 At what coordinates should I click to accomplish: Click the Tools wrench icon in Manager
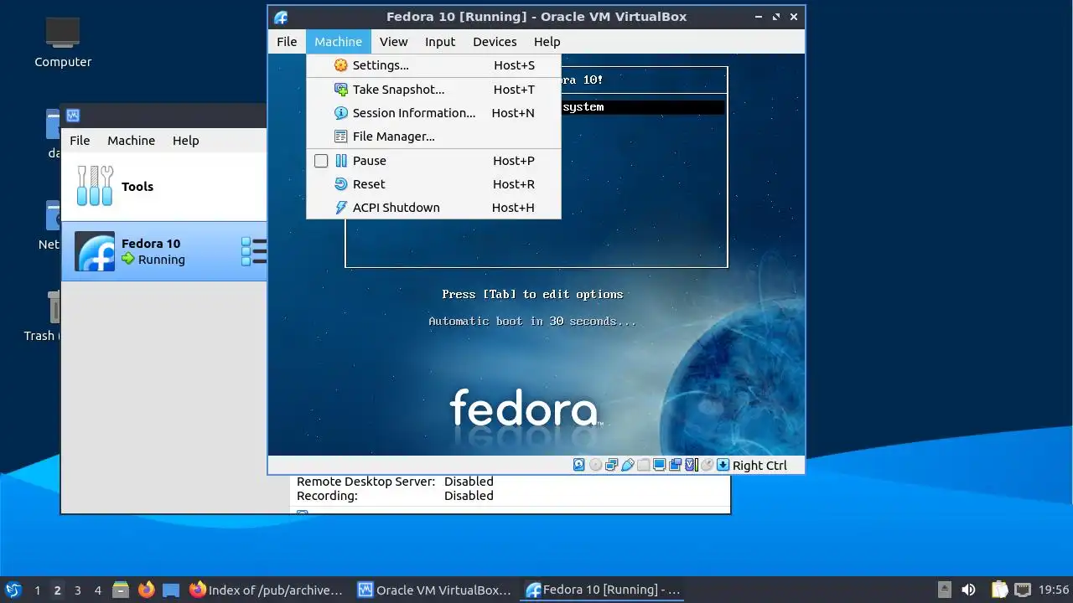coord(95,186)
